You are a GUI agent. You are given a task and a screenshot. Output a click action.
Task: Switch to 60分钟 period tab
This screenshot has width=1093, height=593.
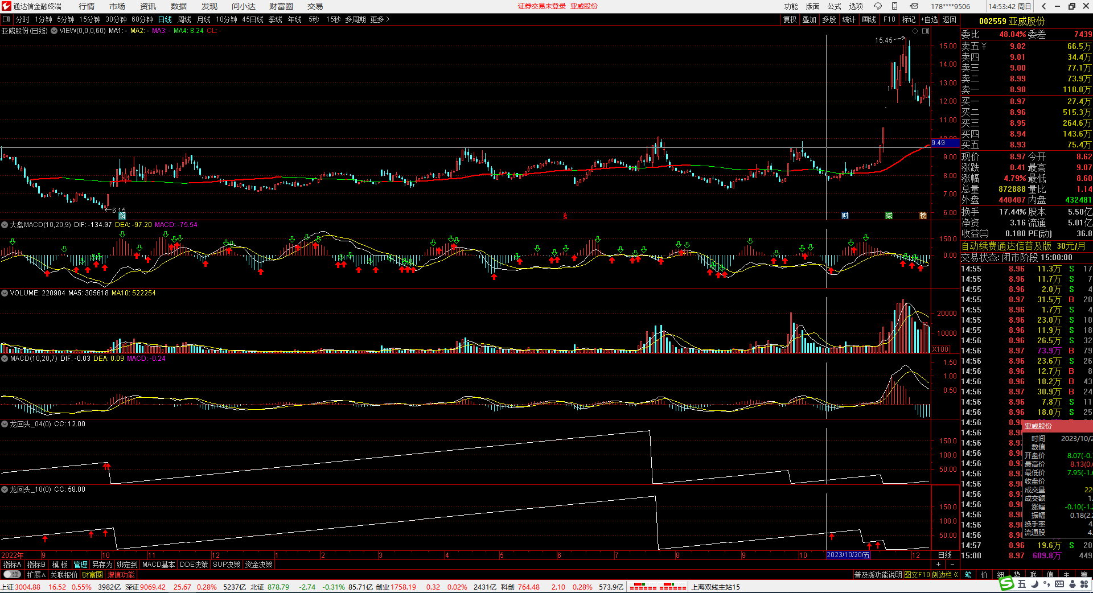click(x=142, y=19)
